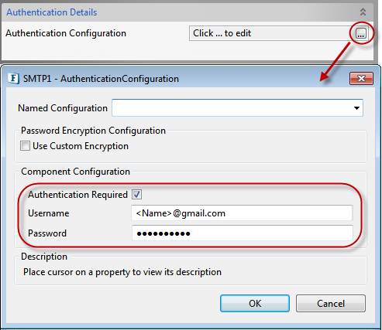Click the Authentication Configuration property label
The width and height of the screenshot is (382, 330).
(66, 33)
